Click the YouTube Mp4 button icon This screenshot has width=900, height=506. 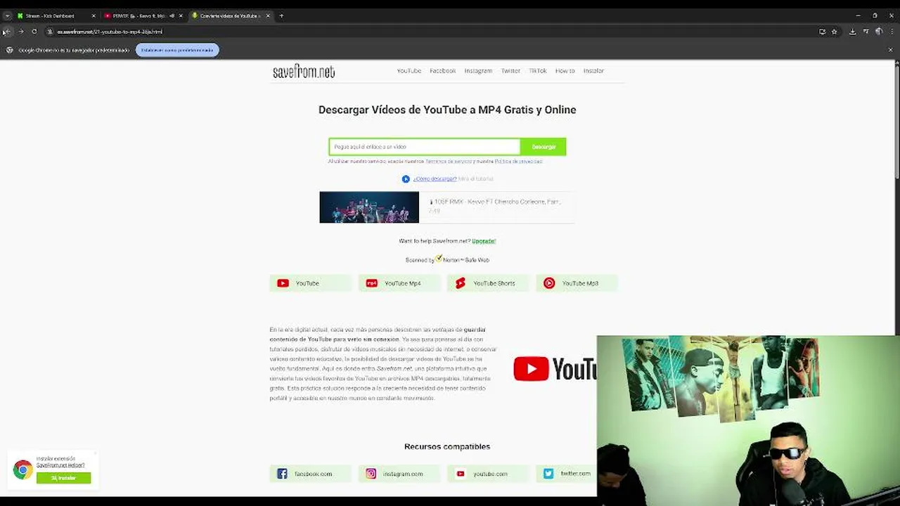[371, 283]
